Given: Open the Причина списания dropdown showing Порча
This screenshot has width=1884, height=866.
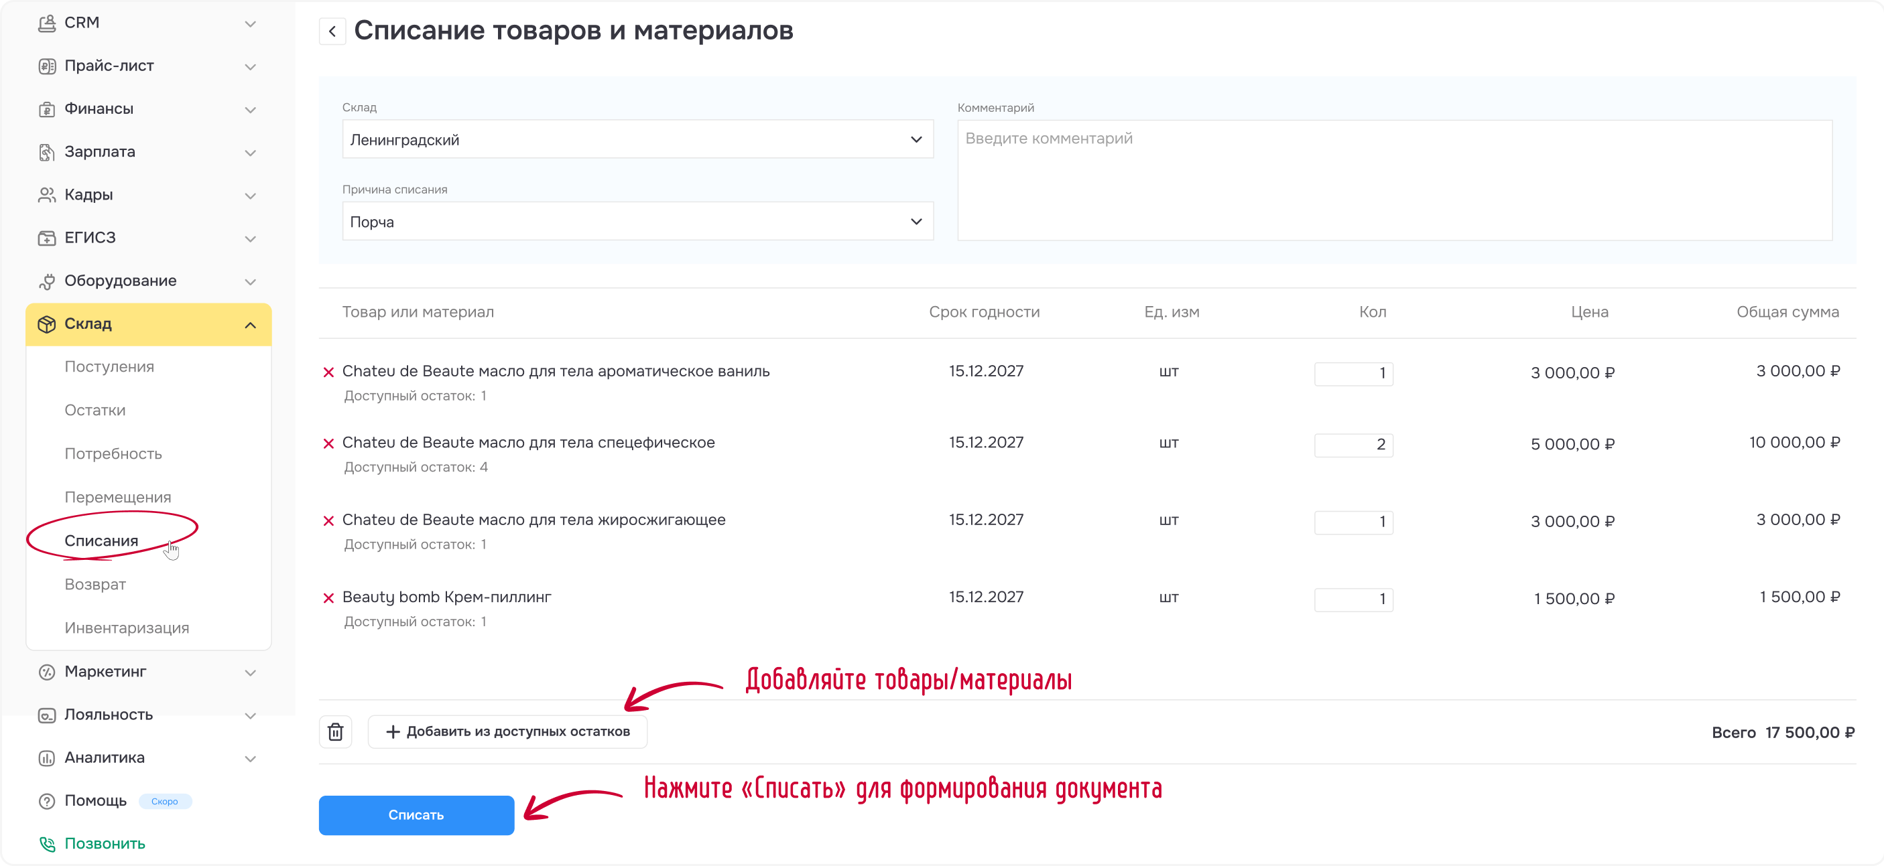Looking at the screenshot, I should [638, 222].
